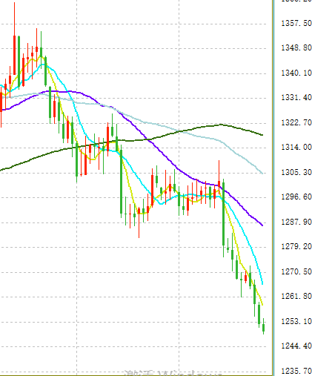Click the 1244.40 price axis label
The image size is (312, 376).
(x=296, y=346)
